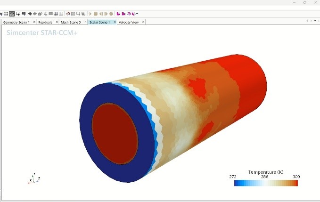Switch to the Geometry Scene 1 tab

coord(16,22)
